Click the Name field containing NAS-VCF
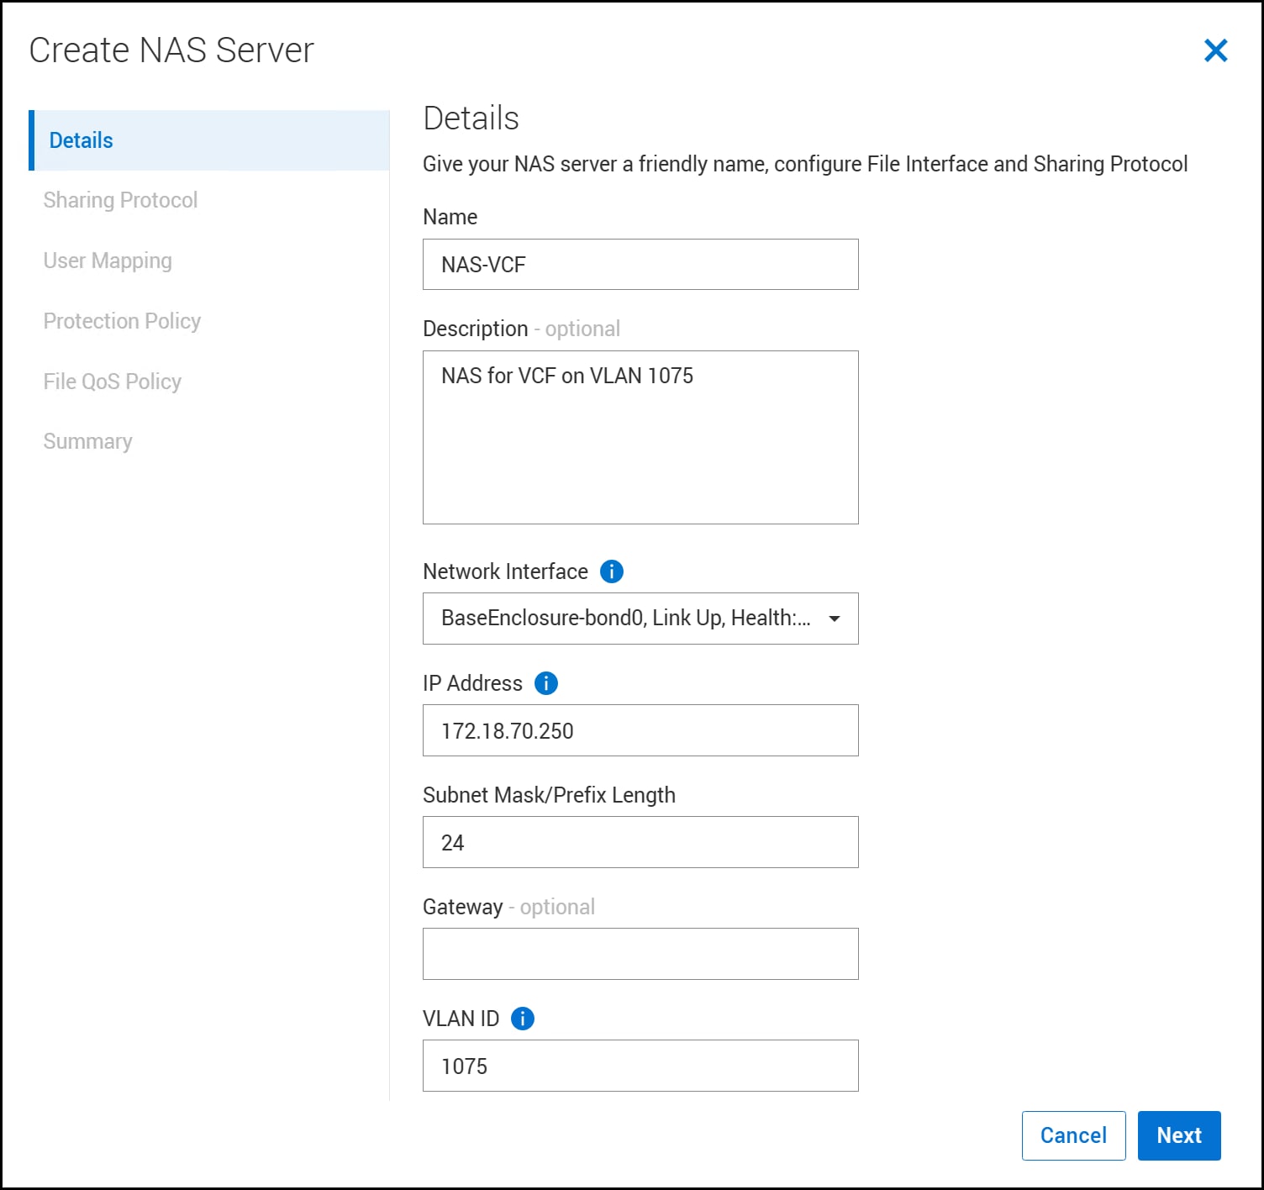The image size is (1264, 1190). pyautogui.click(x=640, y=265)
